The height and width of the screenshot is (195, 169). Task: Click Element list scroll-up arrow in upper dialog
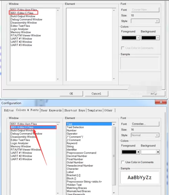coord(114,10)
